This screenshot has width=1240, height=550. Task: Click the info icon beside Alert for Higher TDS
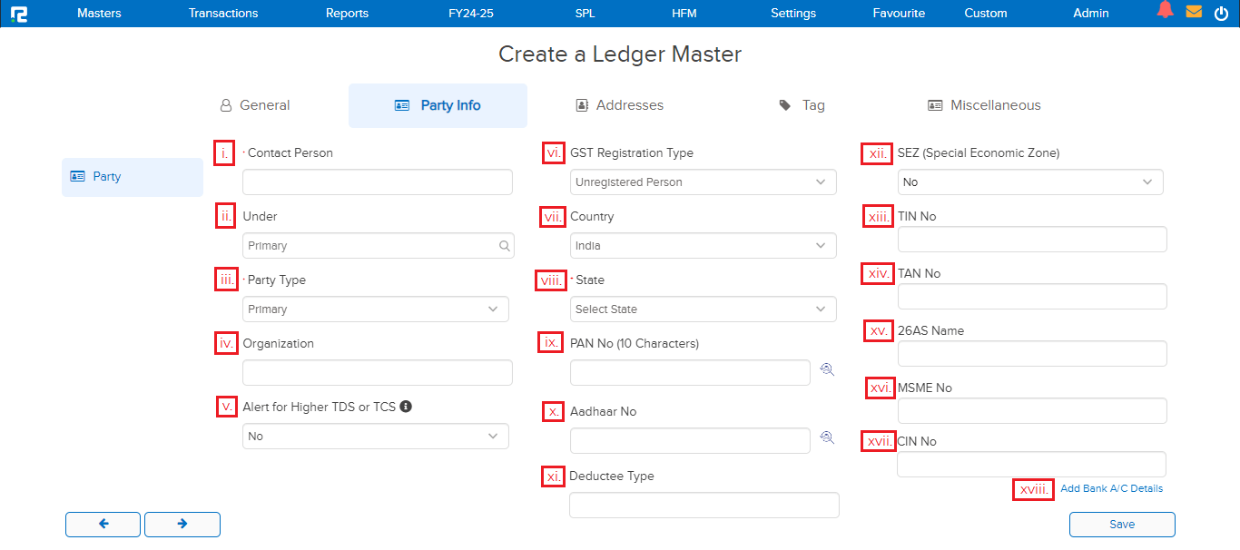(x=406, y=407)
